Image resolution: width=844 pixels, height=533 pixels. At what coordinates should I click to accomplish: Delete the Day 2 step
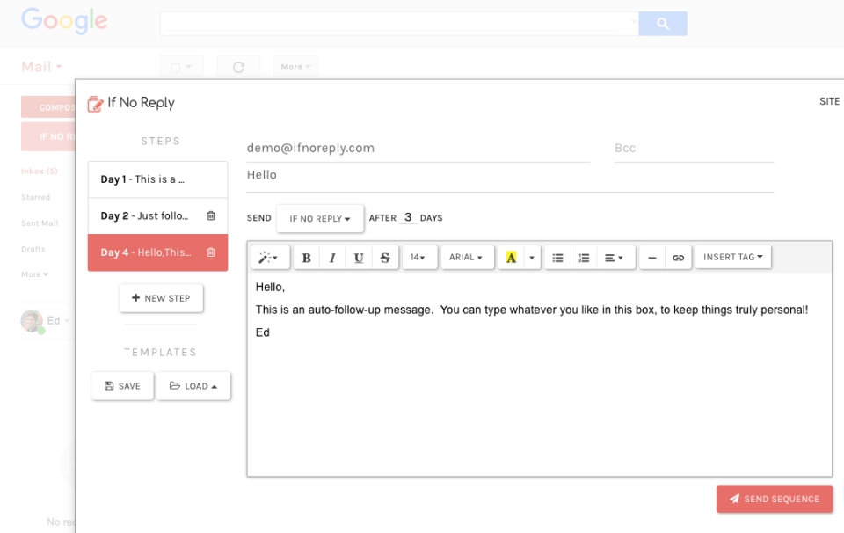(210, 216)
